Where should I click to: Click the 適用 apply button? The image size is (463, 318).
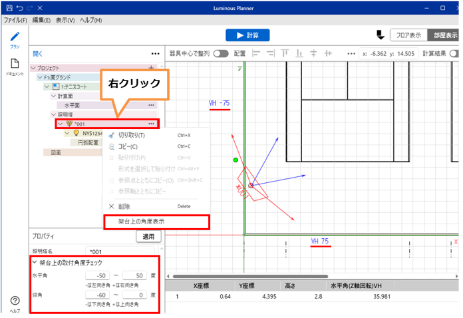(148, 237)
